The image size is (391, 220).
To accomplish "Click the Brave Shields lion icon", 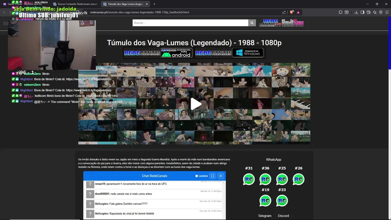I will click(291, 12).
